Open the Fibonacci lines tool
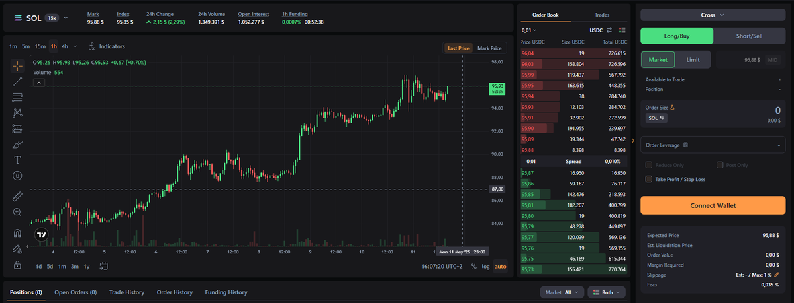794x303 pixels. (17, 97)
